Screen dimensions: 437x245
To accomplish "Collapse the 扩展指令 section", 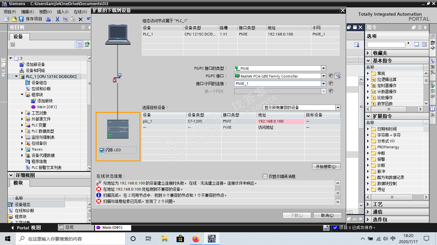I will click(x=369, y=116).
